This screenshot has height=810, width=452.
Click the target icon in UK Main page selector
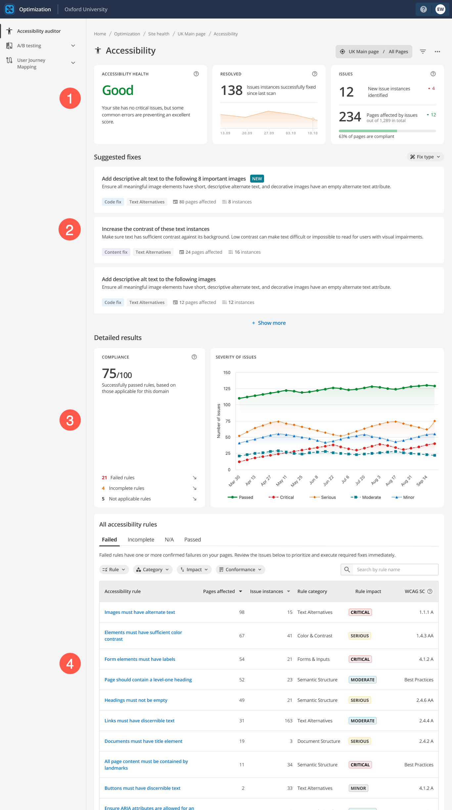[x=342, y=52]
